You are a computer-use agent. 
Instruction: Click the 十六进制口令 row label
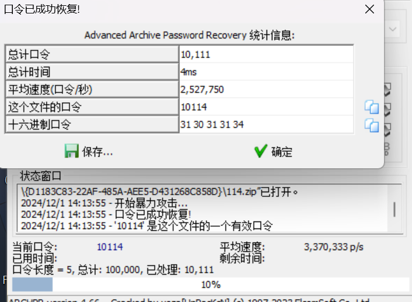[92, 124]
